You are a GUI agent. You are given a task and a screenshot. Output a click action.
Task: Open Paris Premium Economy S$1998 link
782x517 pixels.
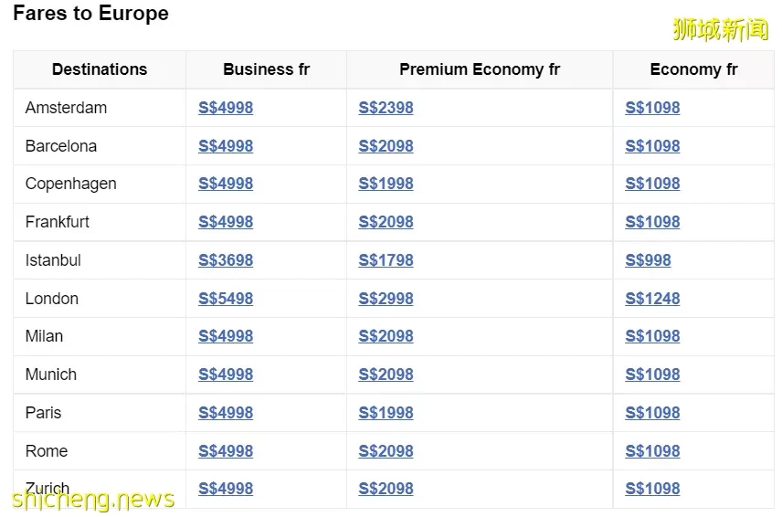tap(386, 413)
